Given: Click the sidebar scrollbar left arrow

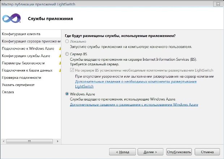Looking at the screenshot, I should 4,141.
